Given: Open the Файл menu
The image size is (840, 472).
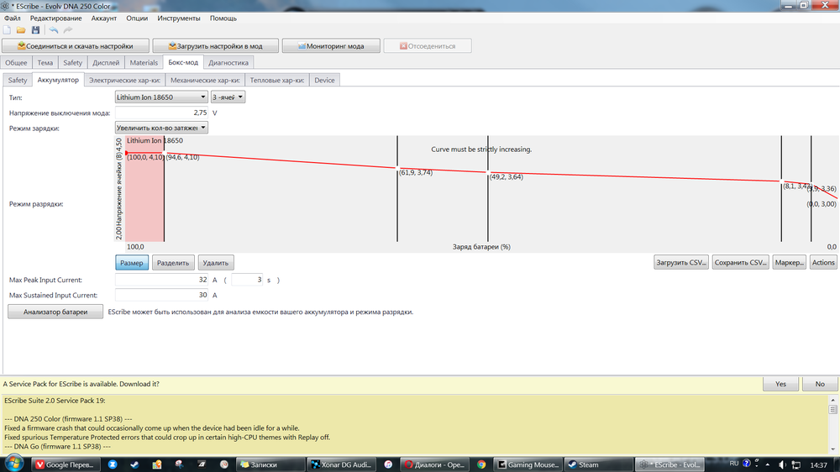Looking at the screenshot, I should [x=13, y=18].
